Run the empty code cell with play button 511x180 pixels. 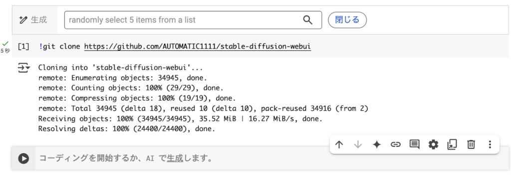coord(23,159)
